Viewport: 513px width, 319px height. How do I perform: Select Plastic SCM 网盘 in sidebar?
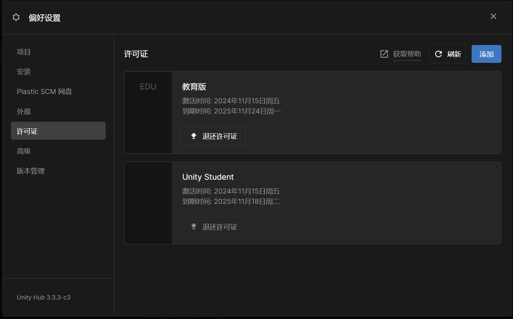tap(44, 91)
